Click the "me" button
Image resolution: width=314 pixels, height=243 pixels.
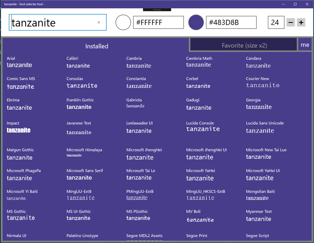[305, 44]
